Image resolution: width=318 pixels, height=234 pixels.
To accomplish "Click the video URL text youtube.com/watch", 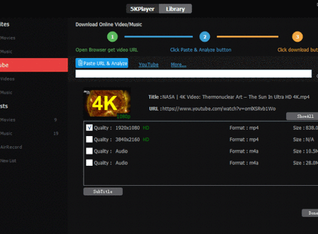I will click(219, 109).
